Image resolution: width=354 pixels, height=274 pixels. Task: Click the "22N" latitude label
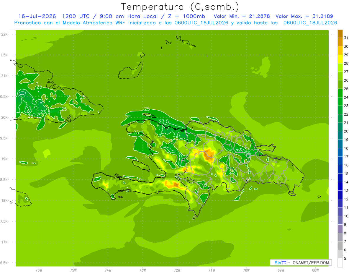(4, 34)
